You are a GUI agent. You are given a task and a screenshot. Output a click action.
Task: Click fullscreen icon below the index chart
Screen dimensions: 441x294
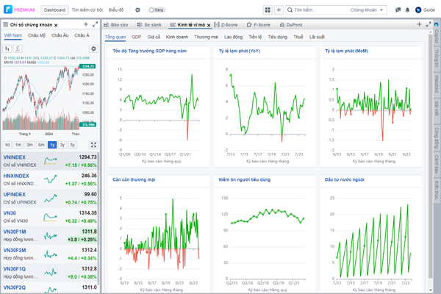pos(93,145)
